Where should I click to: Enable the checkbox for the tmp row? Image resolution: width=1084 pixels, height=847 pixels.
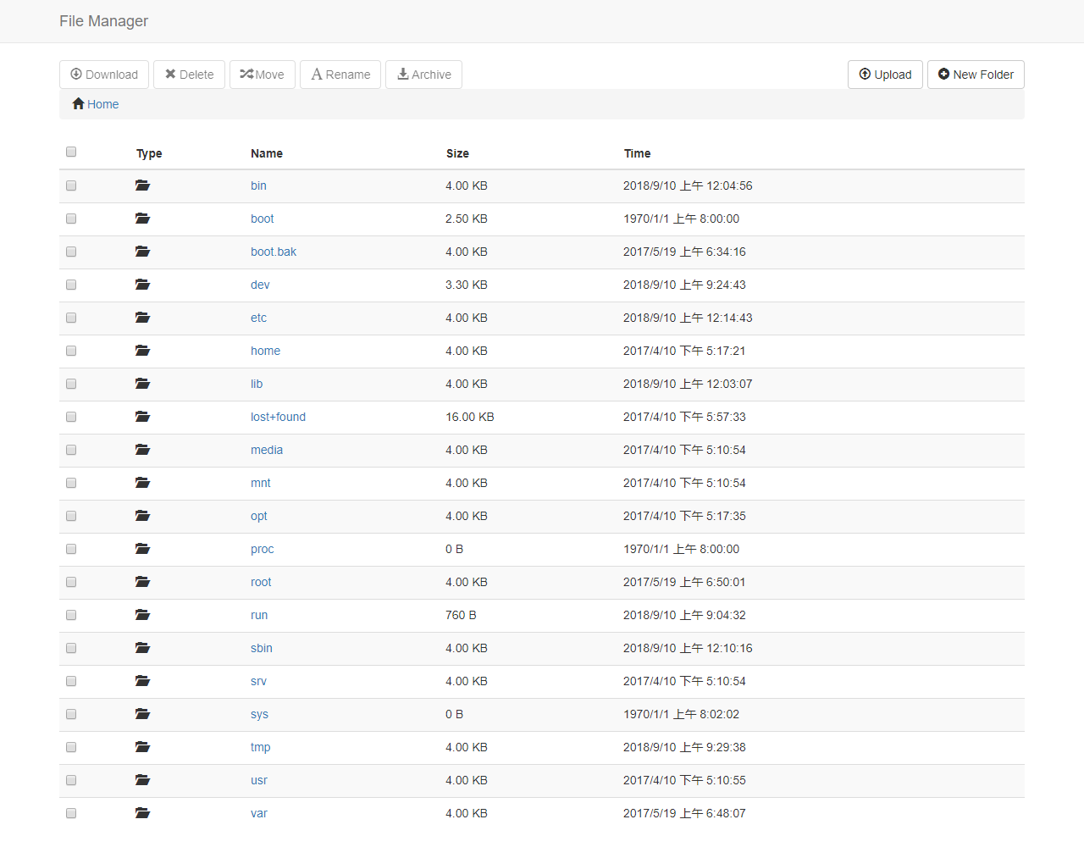pos(71,747)
